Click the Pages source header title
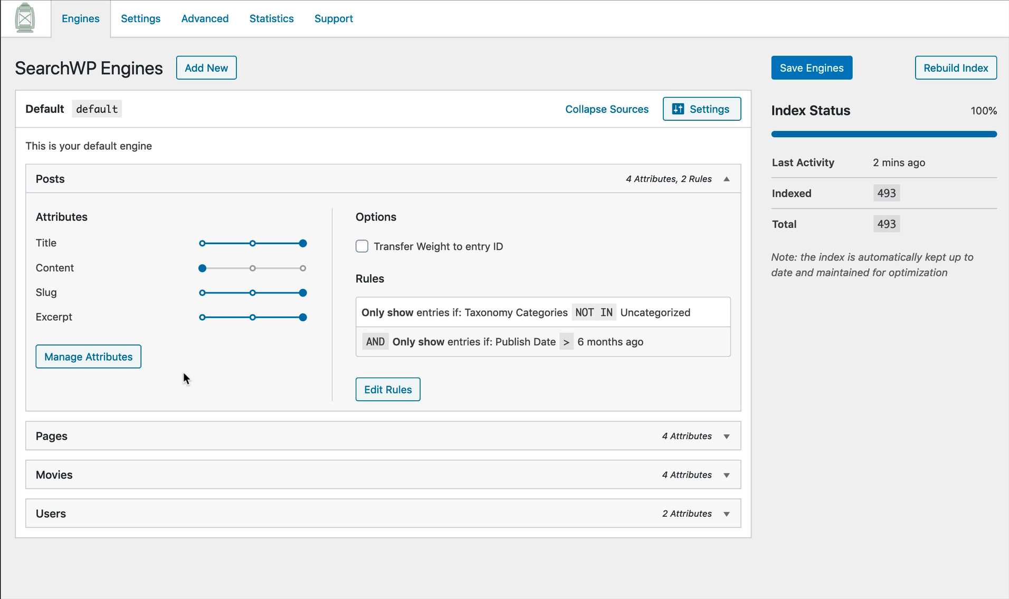Screen dimensions: 1009x599 [x=52, y=436]
